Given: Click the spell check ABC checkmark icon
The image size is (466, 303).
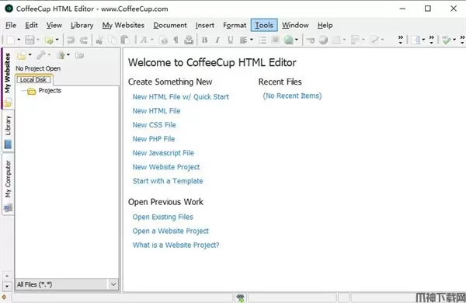Looking at the screenshot, I should 447,40.
